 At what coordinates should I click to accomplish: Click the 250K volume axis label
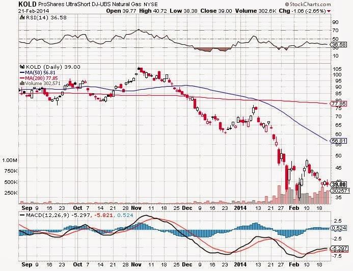11,193
